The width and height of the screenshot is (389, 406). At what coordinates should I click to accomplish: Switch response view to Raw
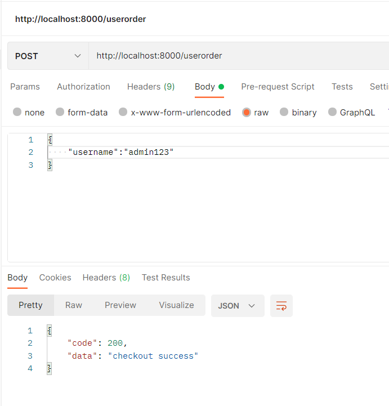(x=74, y=305)
